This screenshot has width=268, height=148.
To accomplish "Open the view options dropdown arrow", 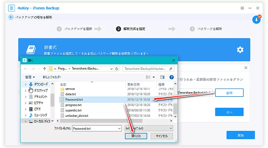I will coord(154,77).
